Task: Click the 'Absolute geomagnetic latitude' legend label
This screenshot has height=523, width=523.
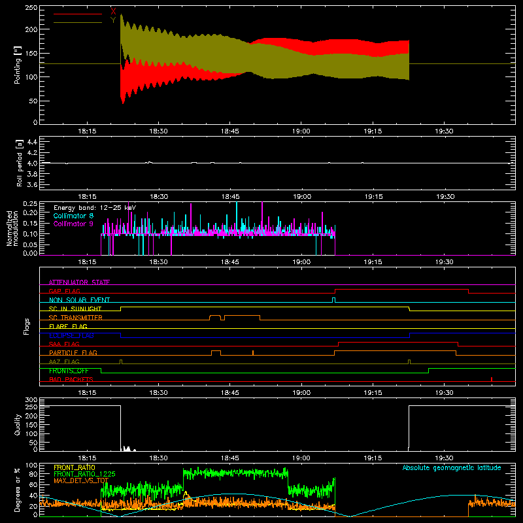Action: pos(452,467)
